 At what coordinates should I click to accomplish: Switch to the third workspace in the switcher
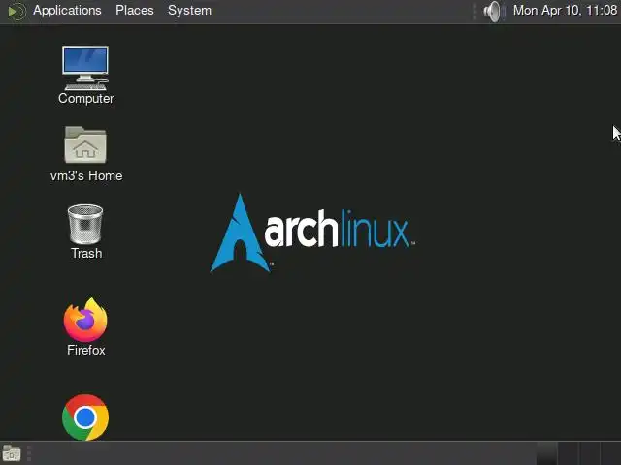[x=589, y=453]
